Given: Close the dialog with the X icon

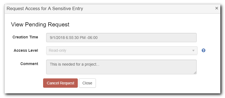Looking at the screenshot, I should pyautogui.click(x=216, y=8).
